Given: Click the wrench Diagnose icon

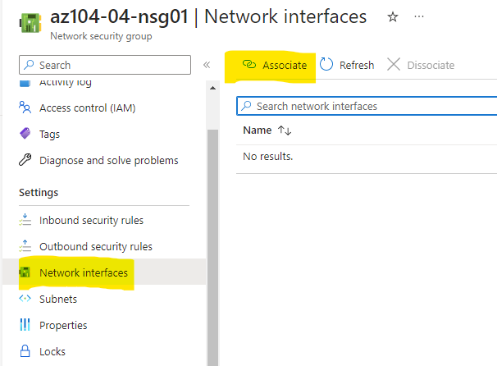Looking at the screenshot, I should 25,160.
